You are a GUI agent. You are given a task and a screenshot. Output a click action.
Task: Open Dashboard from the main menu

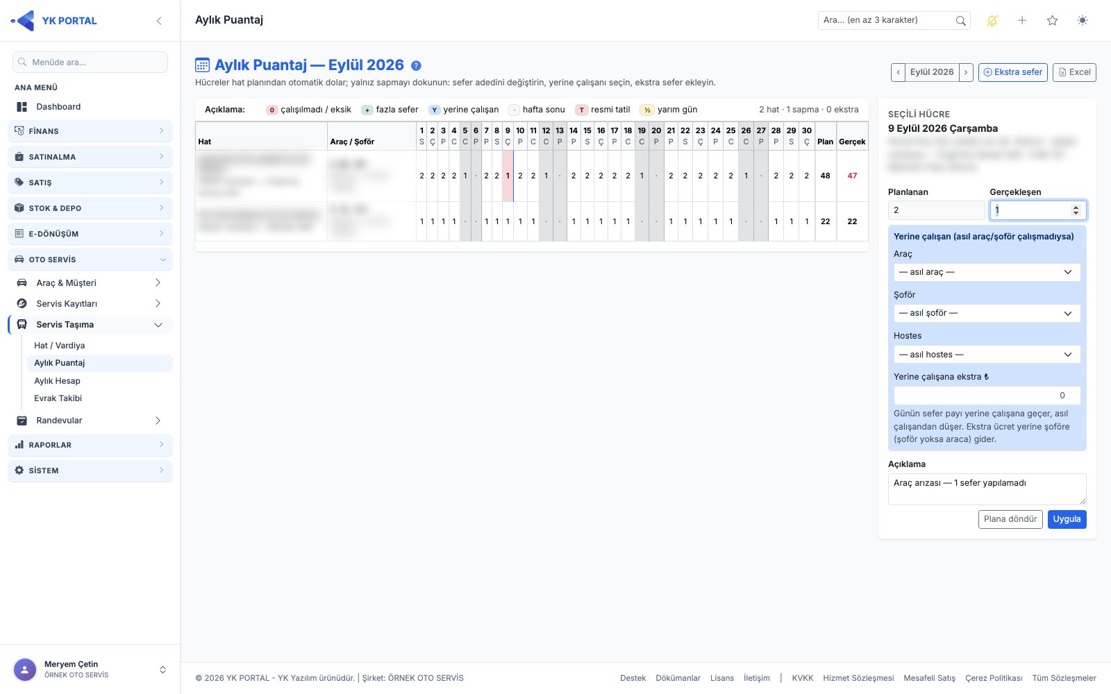(90, 107)
